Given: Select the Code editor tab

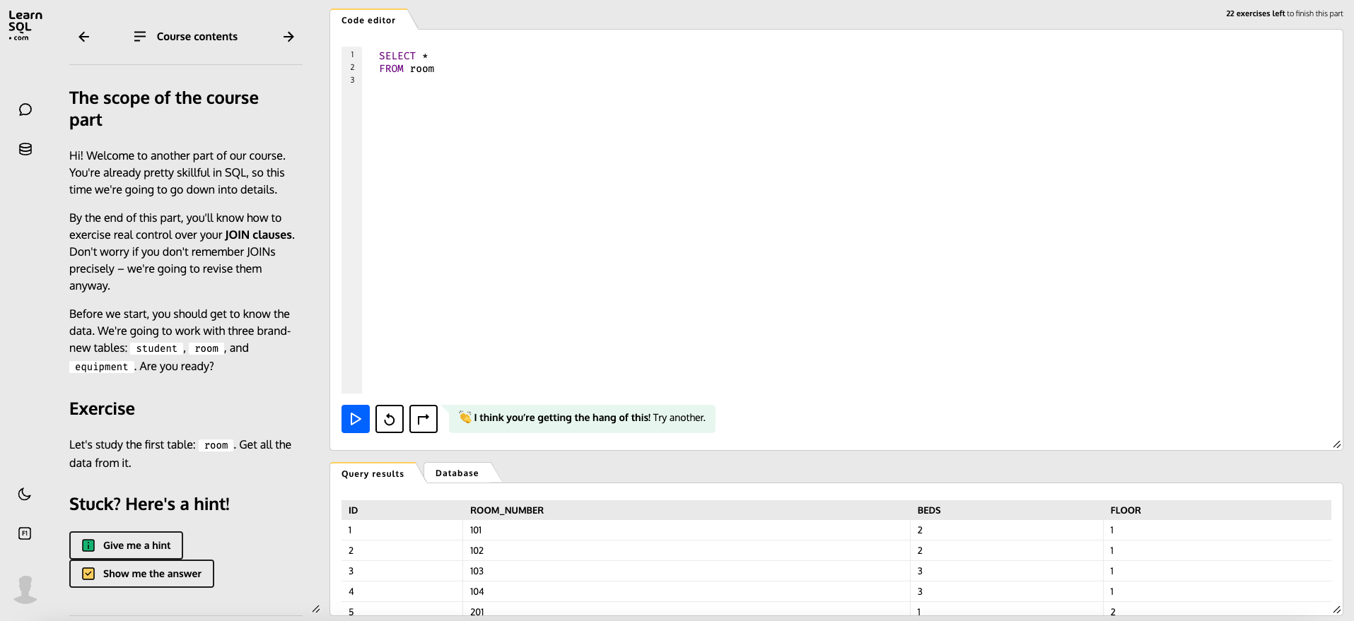Looking at the screenshot, I should tap(368, 20).
